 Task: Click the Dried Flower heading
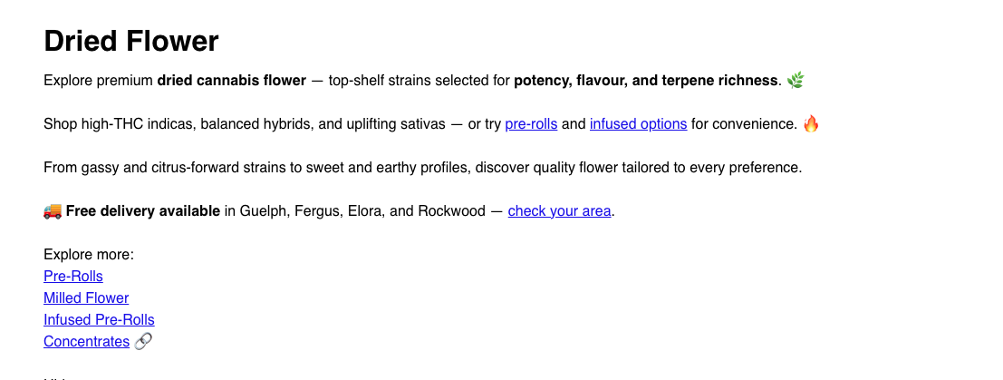131,42
